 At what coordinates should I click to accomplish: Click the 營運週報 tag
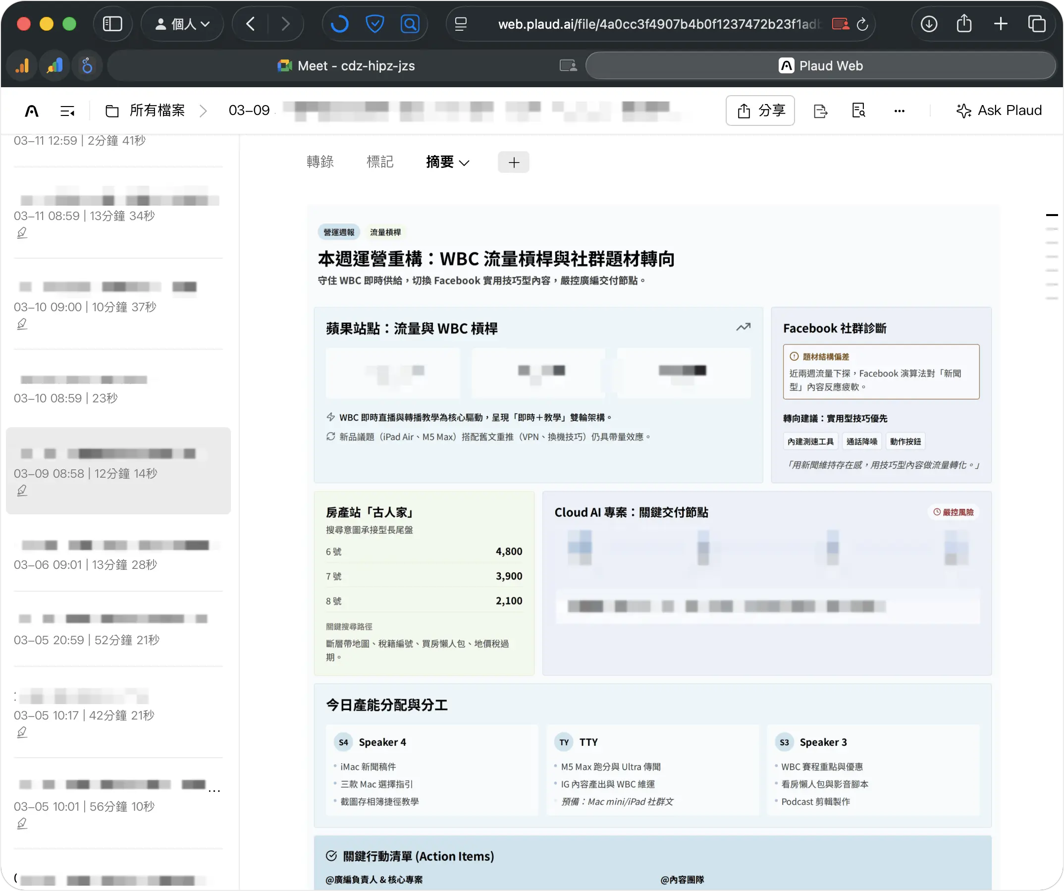[339, 232]
